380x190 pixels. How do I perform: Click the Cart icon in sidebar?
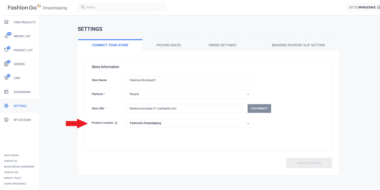(x=6, y=78)
